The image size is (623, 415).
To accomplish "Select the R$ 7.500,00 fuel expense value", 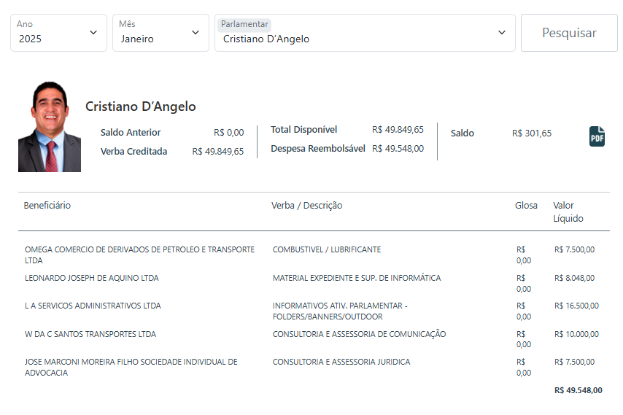I will click(574, 249).
